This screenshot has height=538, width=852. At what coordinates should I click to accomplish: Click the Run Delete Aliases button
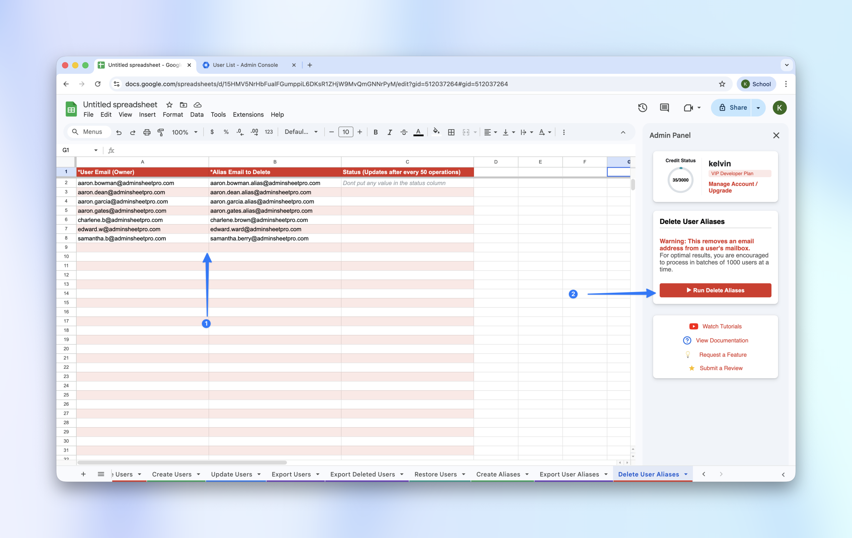pyautogui.click(x=715, y=290)
